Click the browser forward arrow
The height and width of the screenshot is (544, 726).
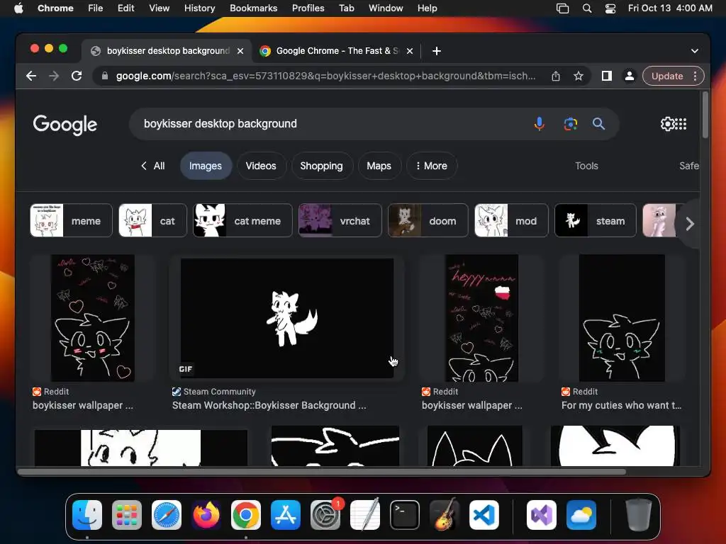tap(54, 76)
